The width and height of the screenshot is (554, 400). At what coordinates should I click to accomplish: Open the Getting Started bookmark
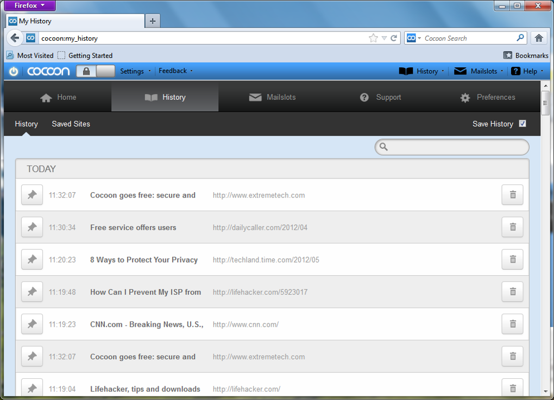tap(85, 55)
